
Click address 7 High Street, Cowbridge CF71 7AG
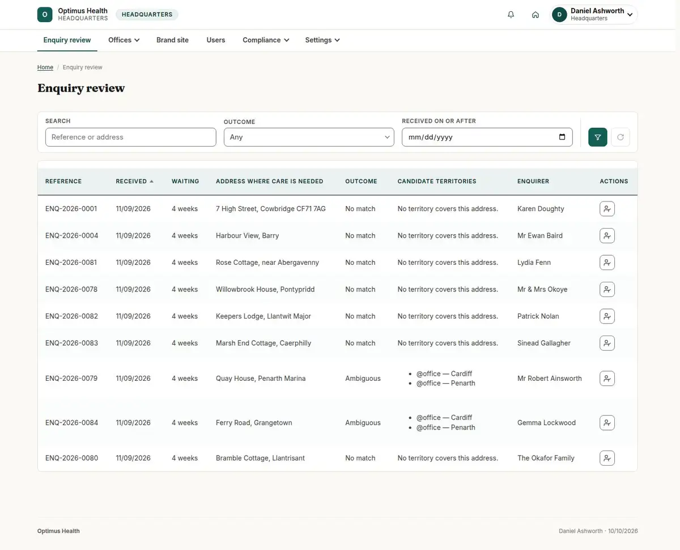(271, 209)
